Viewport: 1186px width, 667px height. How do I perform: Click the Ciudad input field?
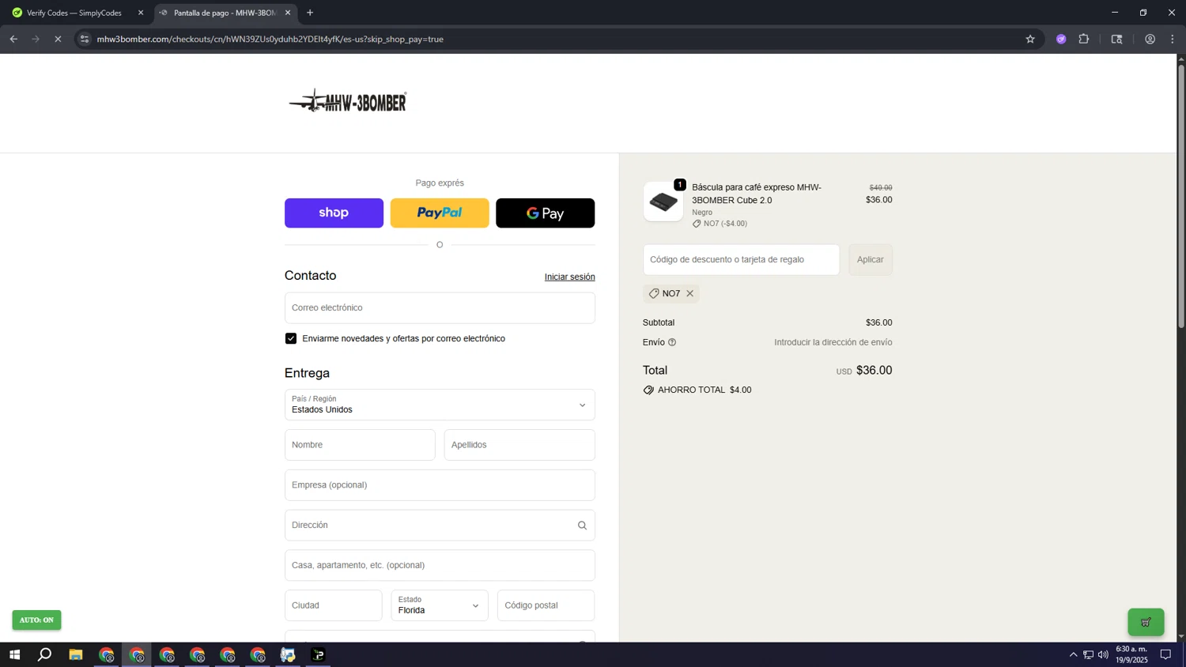[333, 605]
